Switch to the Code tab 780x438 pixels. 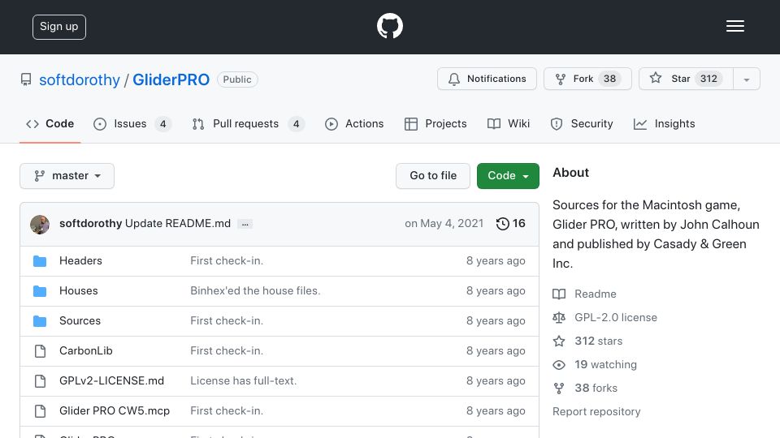click(50, 123)
